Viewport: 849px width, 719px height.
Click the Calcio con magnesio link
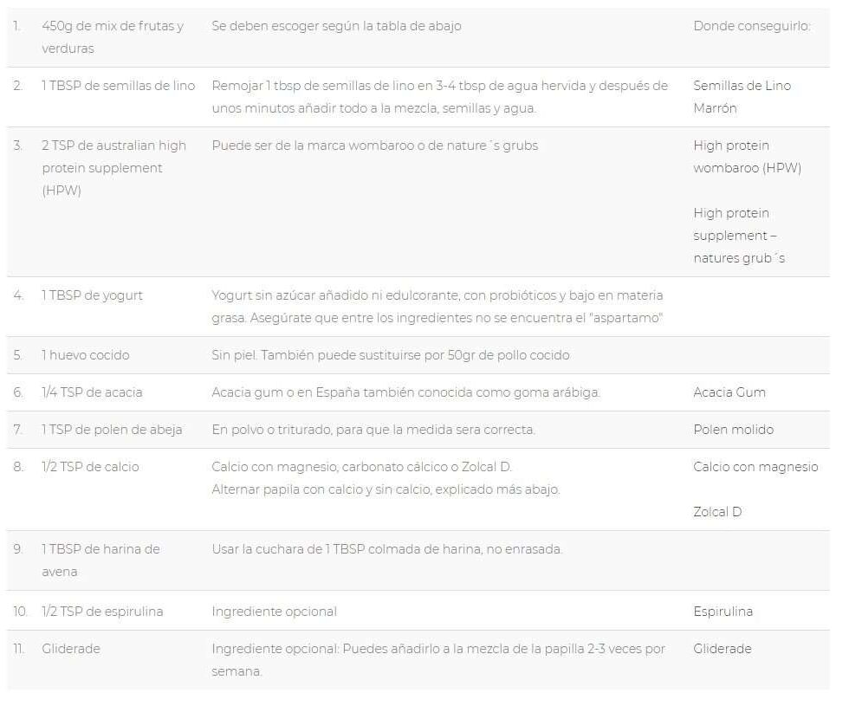(755, 467)
